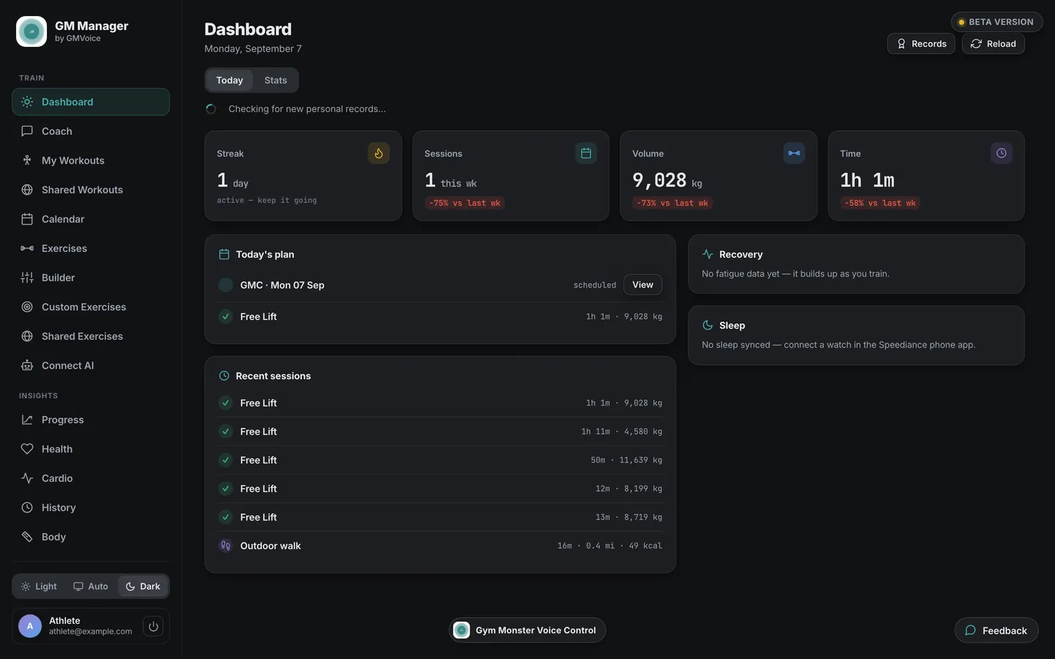Click the Health heart icon in sidebar

point(27,449)
